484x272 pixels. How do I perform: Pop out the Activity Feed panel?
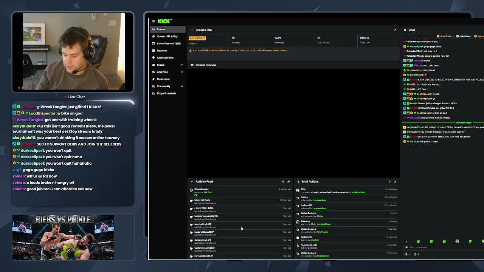point(289,182)
